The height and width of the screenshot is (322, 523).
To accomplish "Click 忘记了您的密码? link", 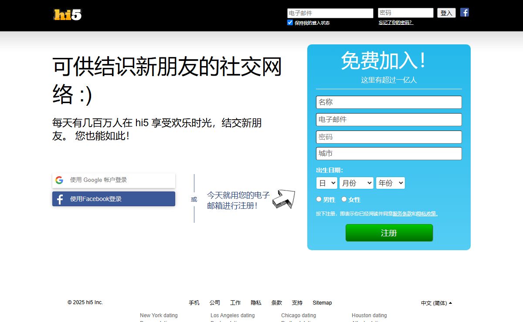I will pyautogui.click(x=396, y=23).
